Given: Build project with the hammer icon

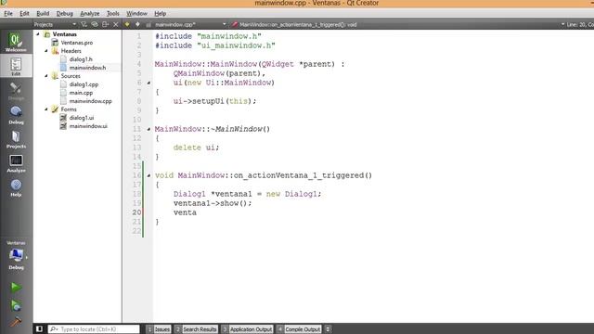Looking at the screenshot, I should tap(16, 322).
